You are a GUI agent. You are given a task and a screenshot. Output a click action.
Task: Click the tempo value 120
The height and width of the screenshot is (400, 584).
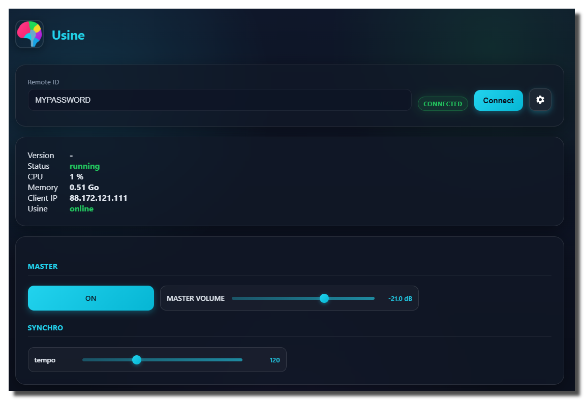pos(274,360)
